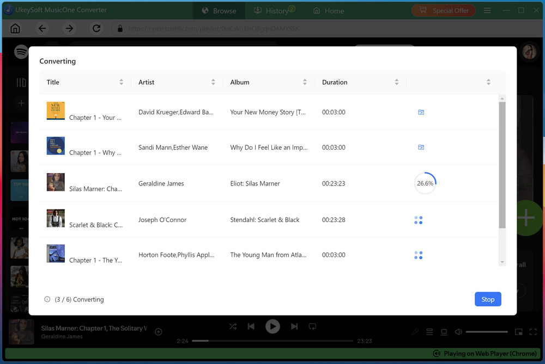
Task: Click the Spotify logo
Action: (21, 52)
